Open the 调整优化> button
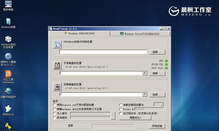Screen dimensions: 219x131 135,118
